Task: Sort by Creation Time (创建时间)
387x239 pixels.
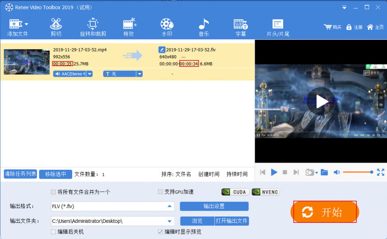Action: 209,174
